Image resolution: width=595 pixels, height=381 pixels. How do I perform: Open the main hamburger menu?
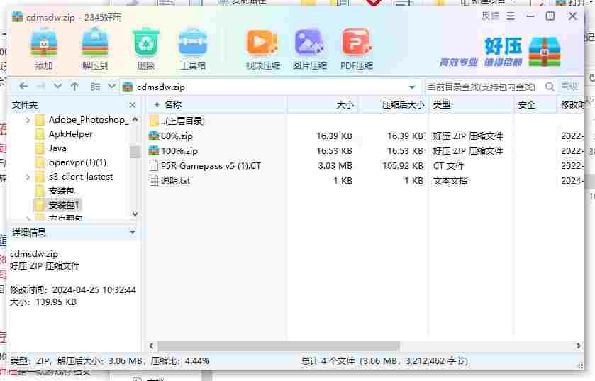[x=511, y=16]
